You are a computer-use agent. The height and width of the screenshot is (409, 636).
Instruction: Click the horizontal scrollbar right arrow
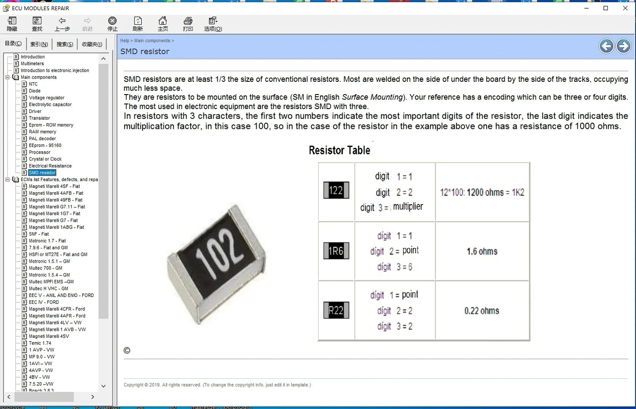[x=92, y=397]
